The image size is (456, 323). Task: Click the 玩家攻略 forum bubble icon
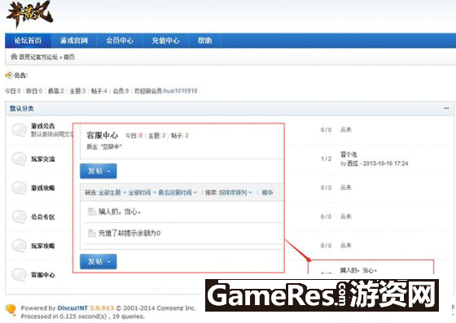[20, 246]
